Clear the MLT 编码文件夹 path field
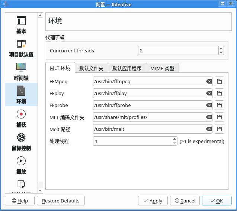This screenshot has height=211, width=237. pos(209,117)
